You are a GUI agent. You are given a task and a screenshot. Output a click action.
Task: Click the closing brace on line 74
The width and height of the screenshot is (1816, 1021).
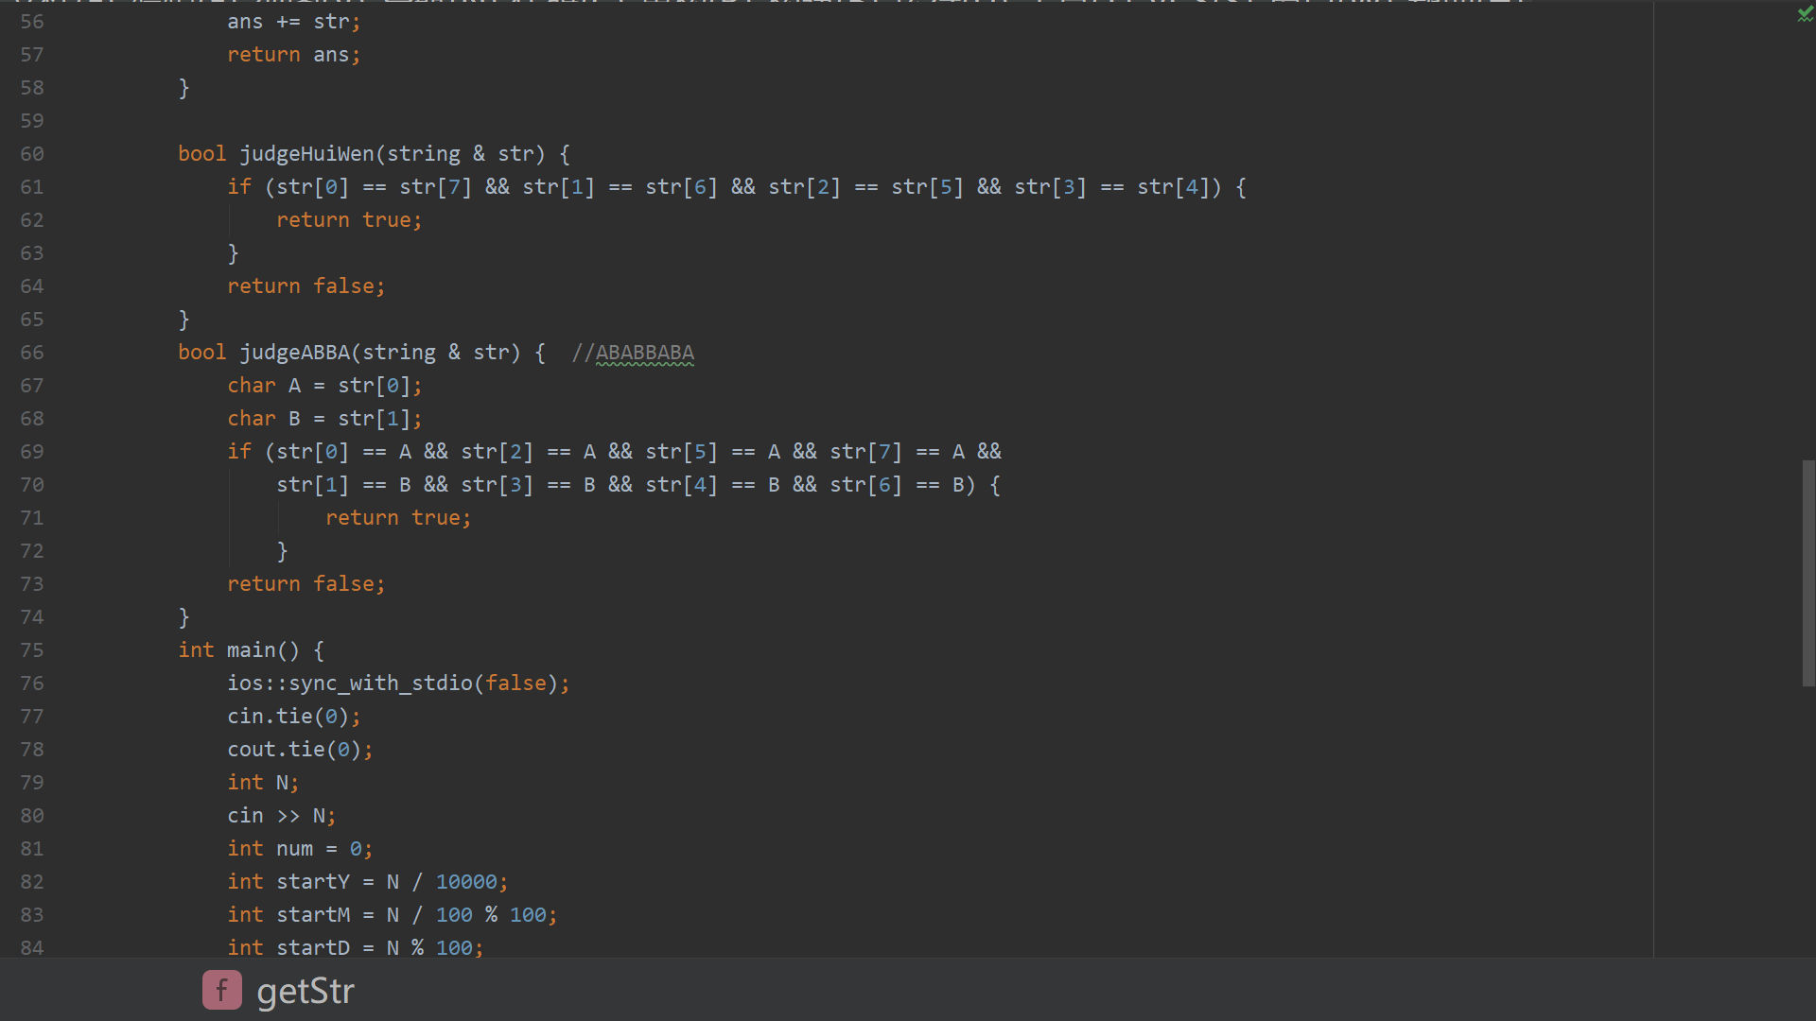coord(183,617)
